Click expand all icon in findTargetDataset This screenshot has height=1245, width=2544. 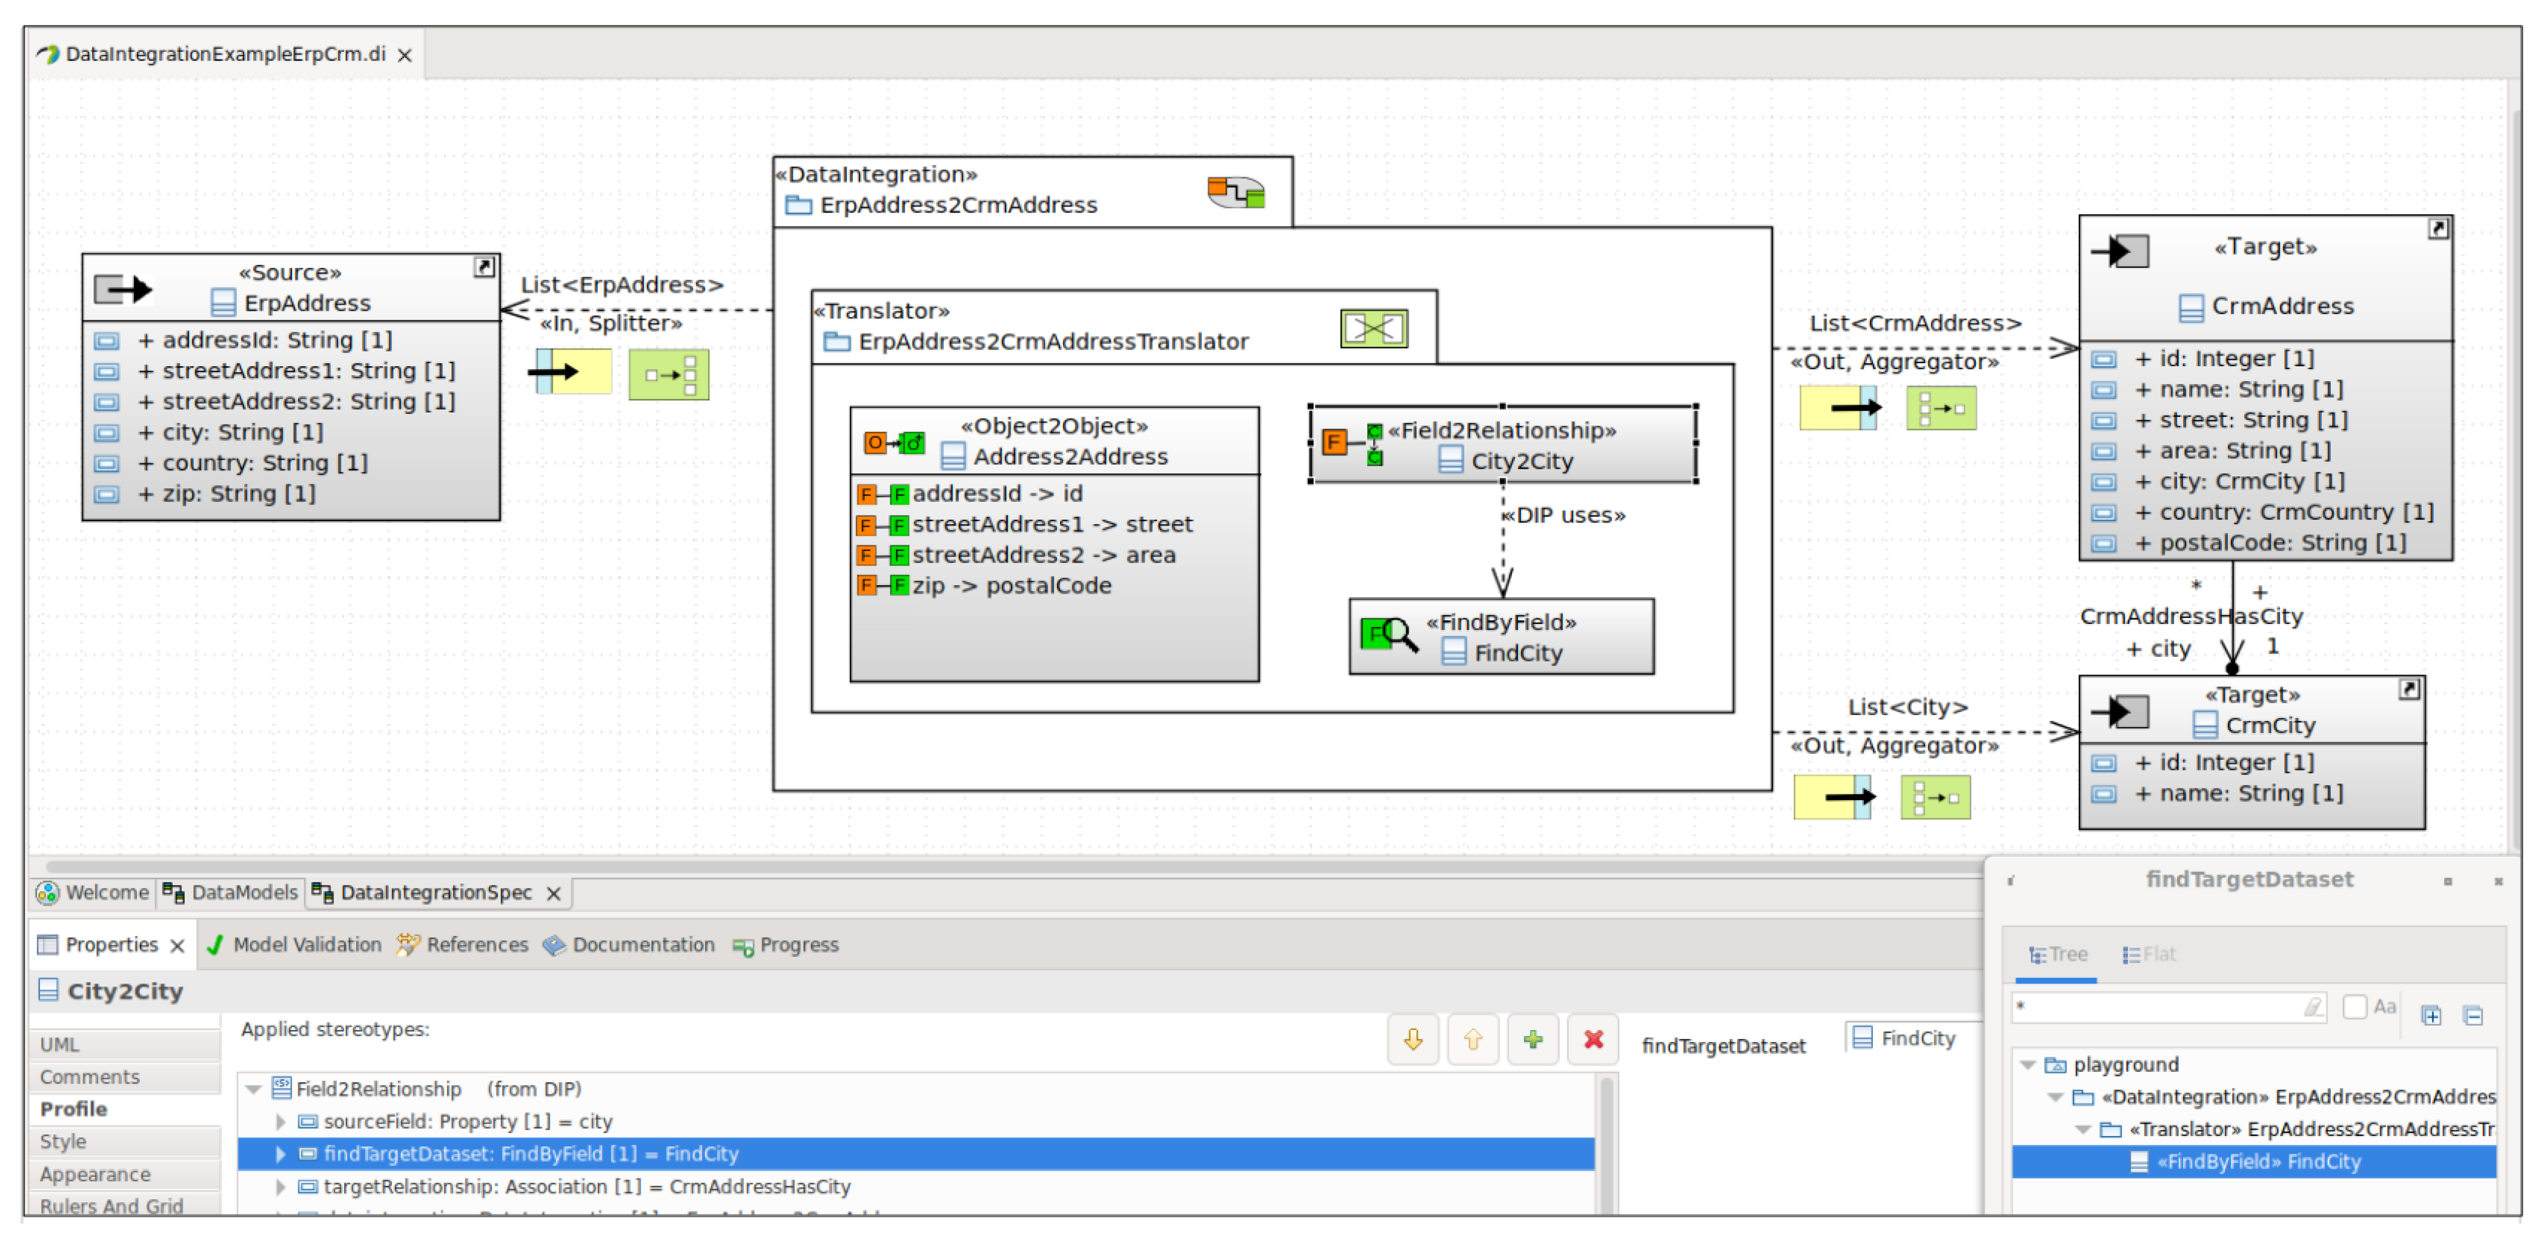click(2430, 1015)
